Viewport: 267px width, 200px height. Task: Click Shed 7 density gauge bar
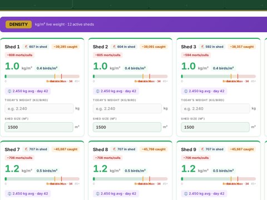tap(42, 179)
